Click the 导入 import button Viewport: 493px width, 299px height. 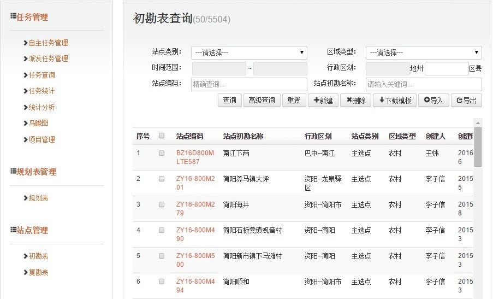tap(433, 101)
